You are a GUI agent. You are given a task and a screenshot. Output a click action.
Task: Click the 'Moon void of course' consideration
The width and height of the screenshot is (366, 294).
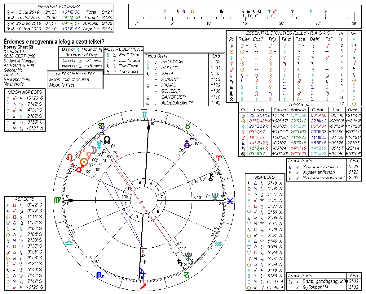69,79
